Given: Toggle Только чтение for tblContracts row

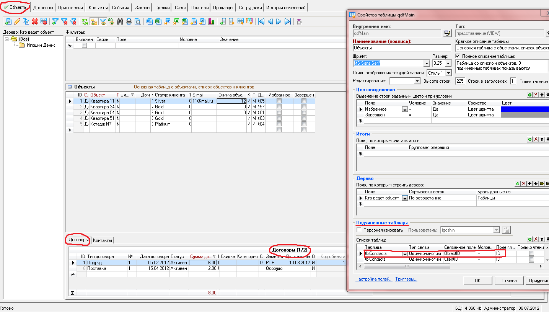Looking at the screenshot, I should click(531, 253).
